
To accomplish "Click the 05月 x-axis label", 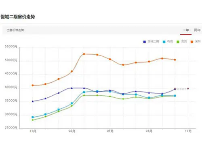I will (110, 131).
